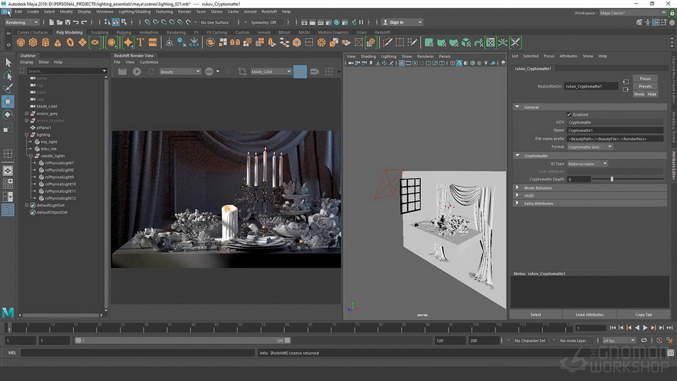Uncheck the Enabled checkbox in General section
This screenshot has width=677, height=381.
569,114
